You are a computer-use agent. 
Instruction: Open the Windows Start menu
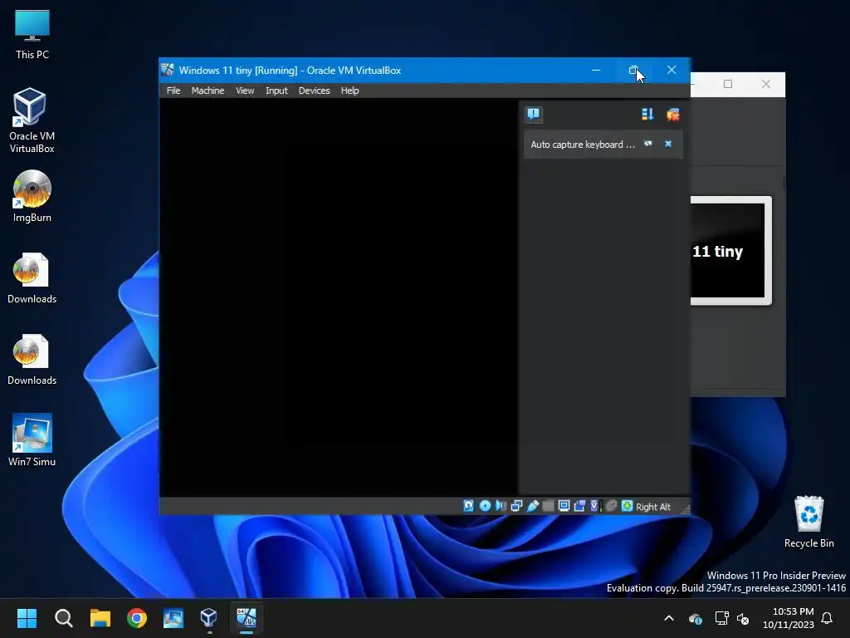(x=27, y=618)
